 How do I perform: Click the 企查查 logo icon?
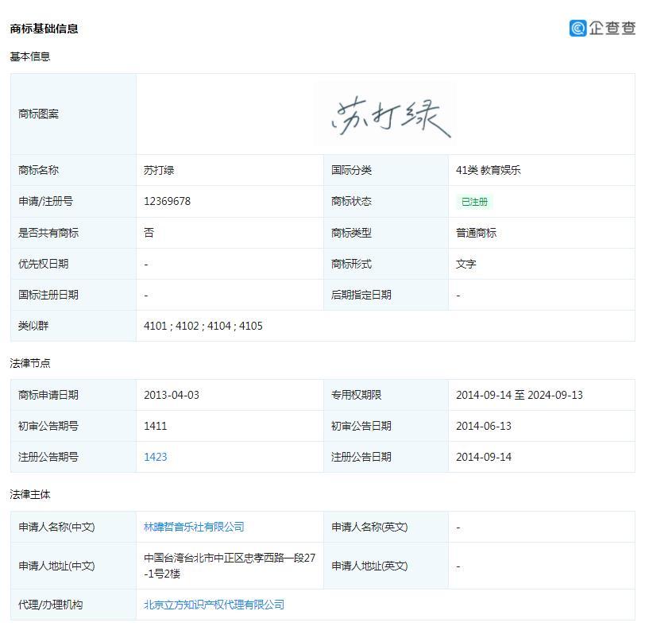point(578,28)
